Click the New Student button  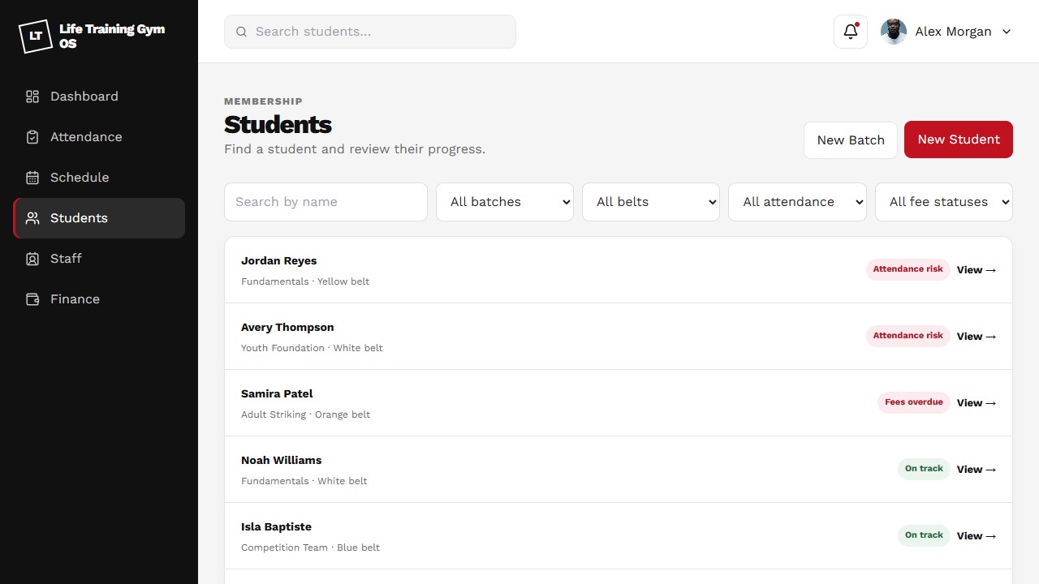point(959,140)
